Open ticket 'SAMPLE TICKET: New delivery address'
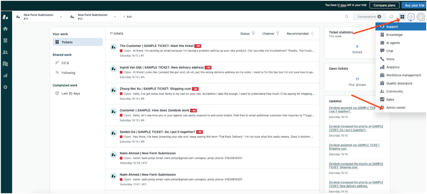Image resolution: width=427 pixels, height=194 pixels. (212, 72)
